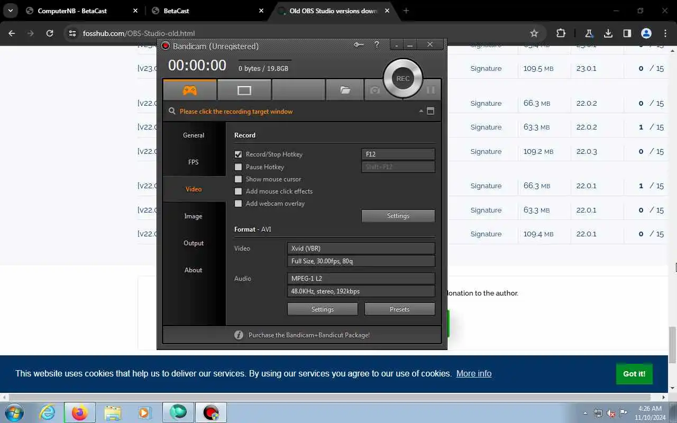View site information icon in address bar
The height and width of the screenshot is (423, 677).
[x=73, y=33]
